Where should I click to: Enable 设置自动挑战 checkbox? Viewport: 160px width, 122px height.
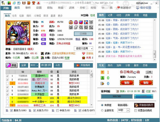[x=136, y=111]
